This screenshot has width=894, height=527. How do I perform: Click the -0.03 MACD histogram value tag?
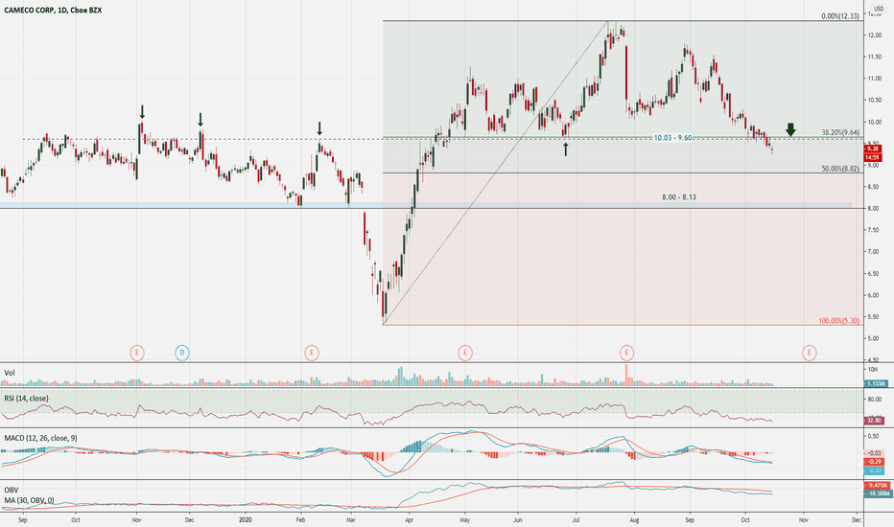click(876, 453)
